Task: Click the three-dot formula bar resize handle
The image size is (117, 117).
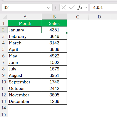Action: 56,8
